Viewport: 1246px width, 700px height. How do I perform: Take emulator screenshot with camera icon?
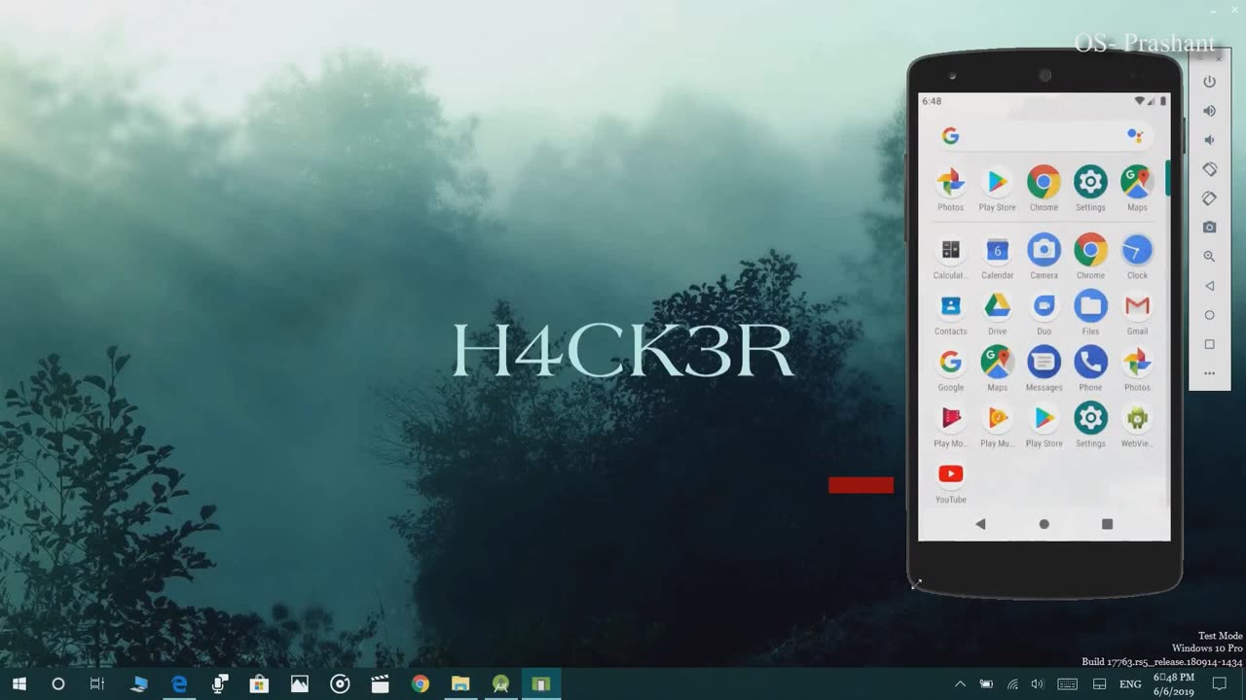coord(1209,227)
